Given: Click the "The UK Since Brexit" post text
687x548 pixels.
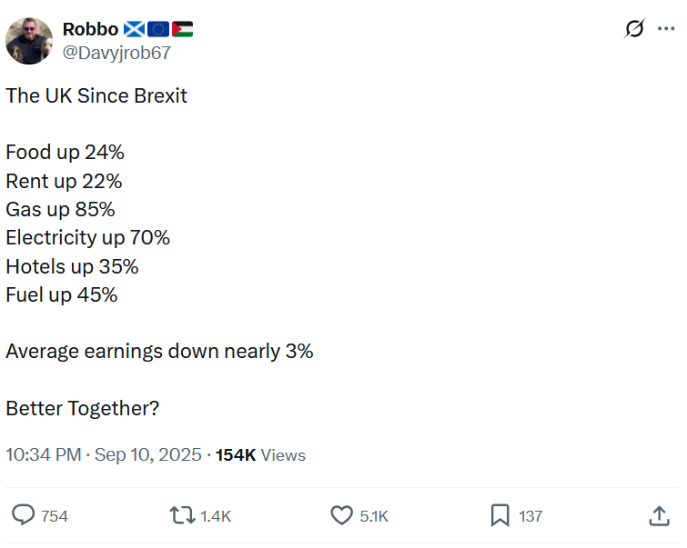Looking at the screenshot, I should point(96,95).
